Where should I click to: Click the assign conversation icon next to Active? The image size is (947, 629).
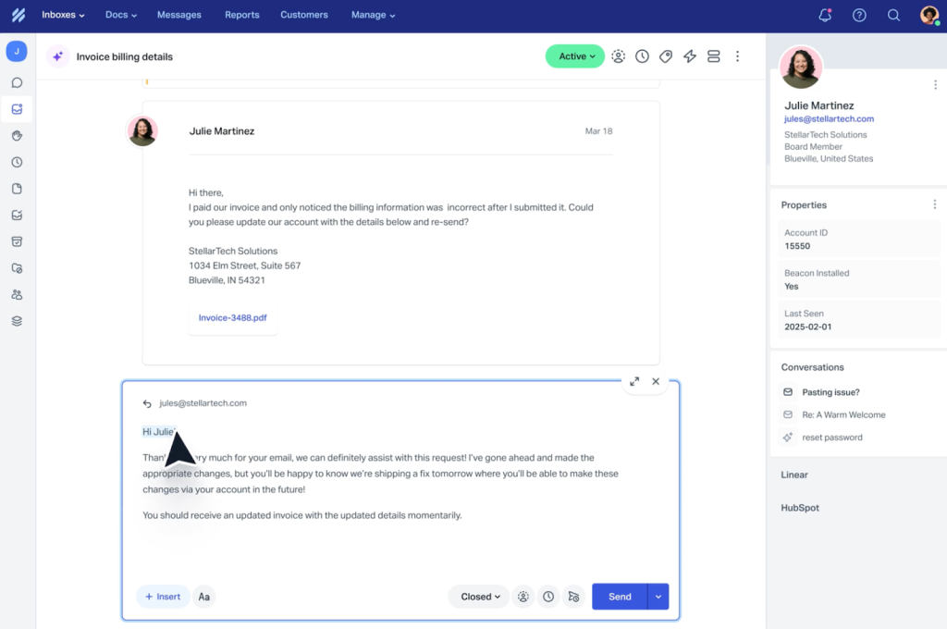618,55
